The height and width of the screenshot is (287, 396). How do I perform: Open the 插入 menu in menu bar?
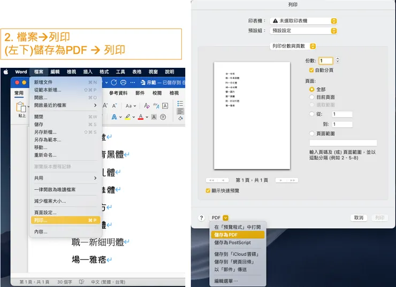click(88, 72)
